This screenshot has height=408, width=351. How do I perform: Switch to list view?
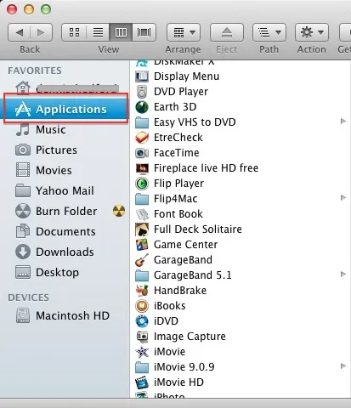click(98, 32)
